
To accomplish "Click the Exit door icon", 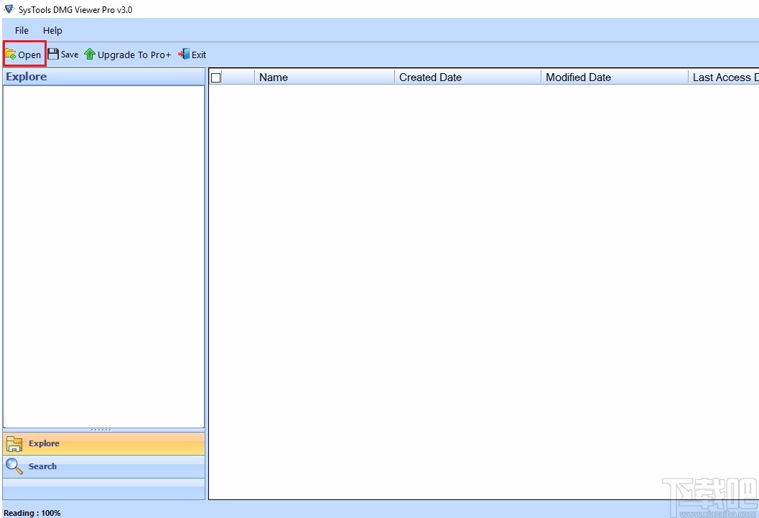I will [x=183, y=54].
